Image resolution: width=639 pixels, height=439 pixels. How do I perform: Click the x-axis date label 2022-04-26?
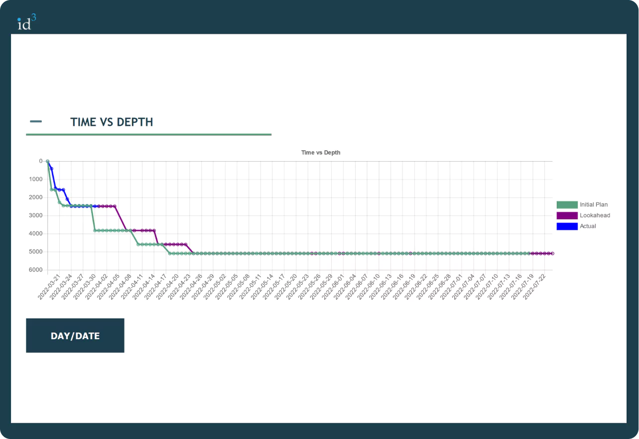click(x=190, y=286)
